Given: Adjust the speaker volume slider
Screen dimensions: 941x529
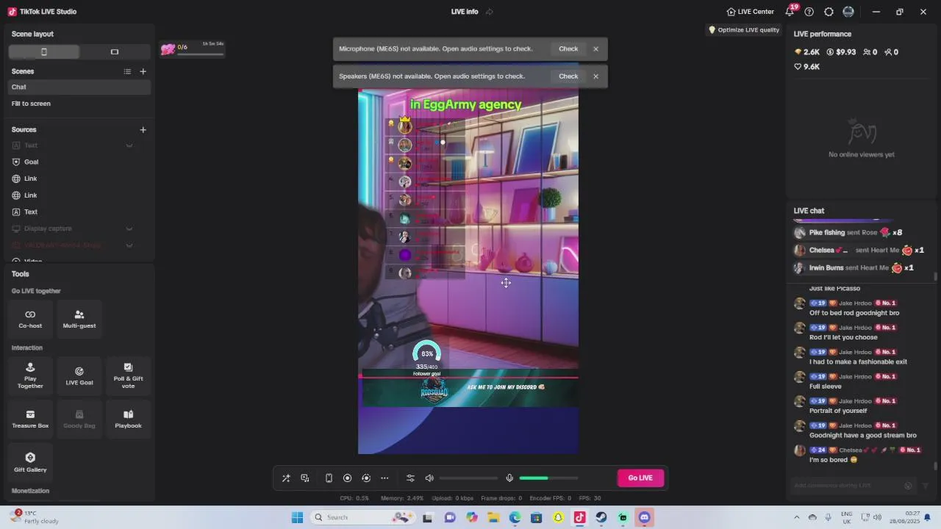Looking at the screenshot, I should pyautogui.click(x=468, y=478).
